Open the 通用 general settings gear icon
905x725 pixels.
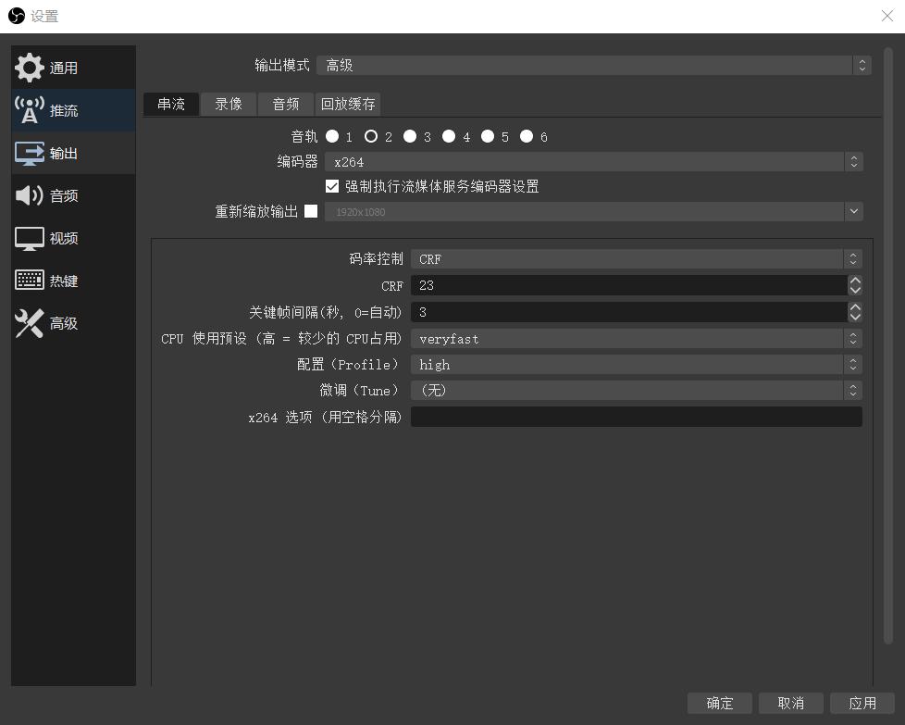point(29,68)
